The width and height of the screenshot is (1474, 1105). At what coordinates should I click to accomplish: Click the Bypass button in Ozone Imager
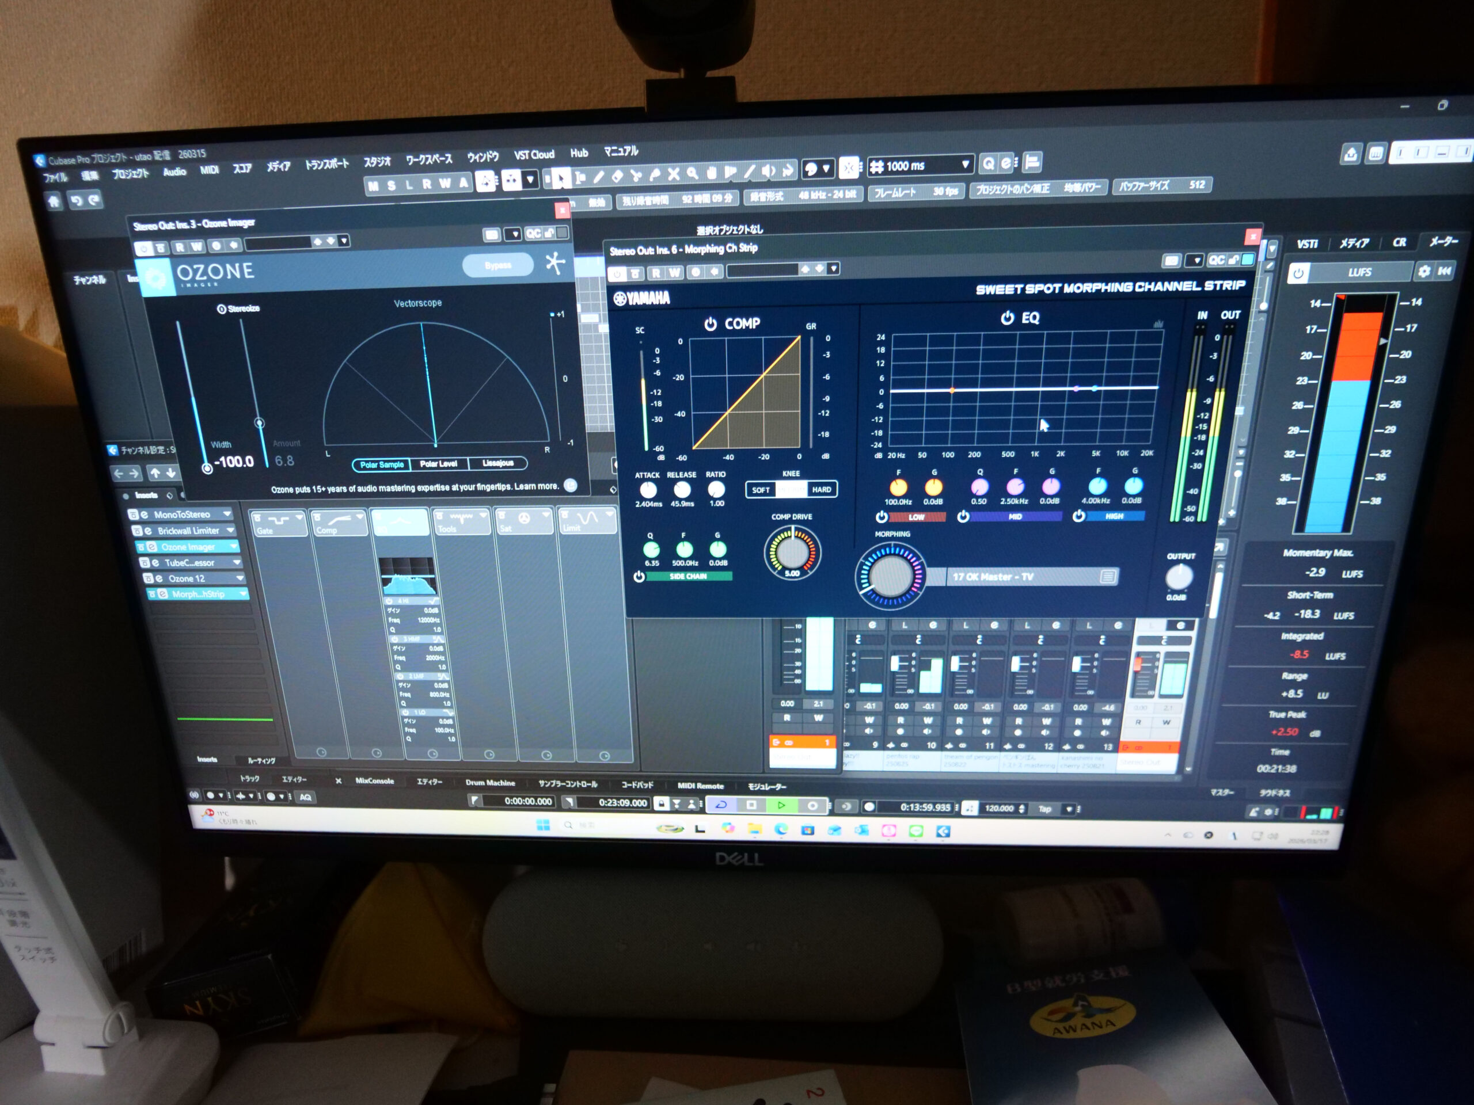click(498, 265)
